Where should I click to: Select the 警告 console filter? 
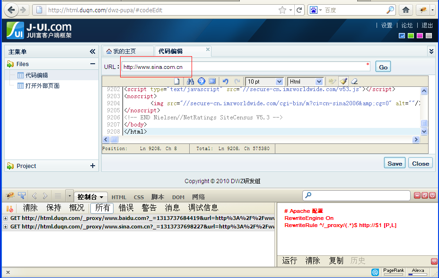tap(149, 208)
